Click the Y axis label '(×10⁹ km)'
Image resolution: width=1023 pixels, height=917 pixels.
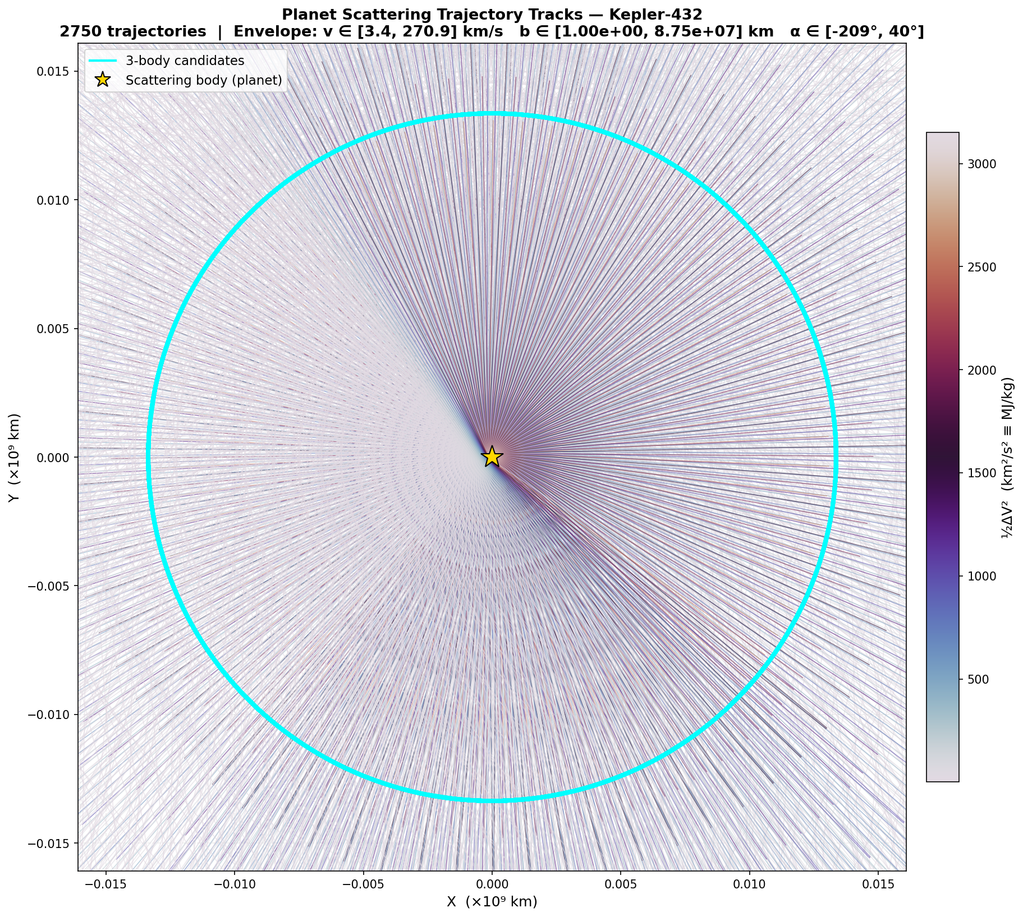[x=15, y=457]
